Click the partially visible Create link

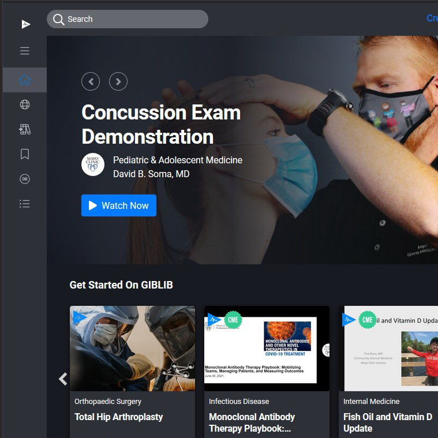(432, 18)
